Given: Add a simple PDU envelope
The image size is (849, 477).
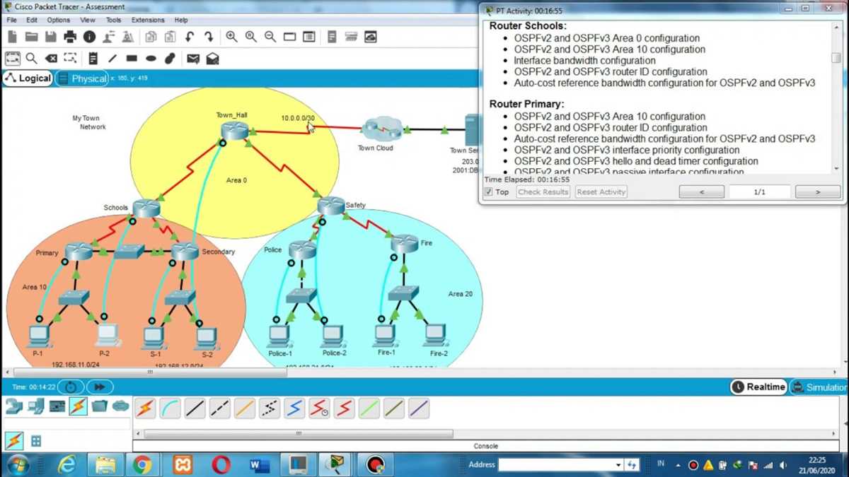Looking at the screenshot, I should coord(192,59).
